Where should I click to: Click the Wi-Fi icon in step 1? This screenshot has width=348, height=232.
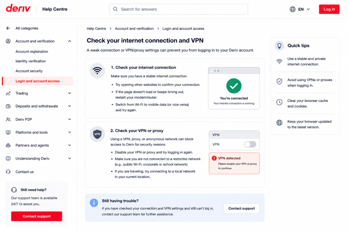(97, 71)
